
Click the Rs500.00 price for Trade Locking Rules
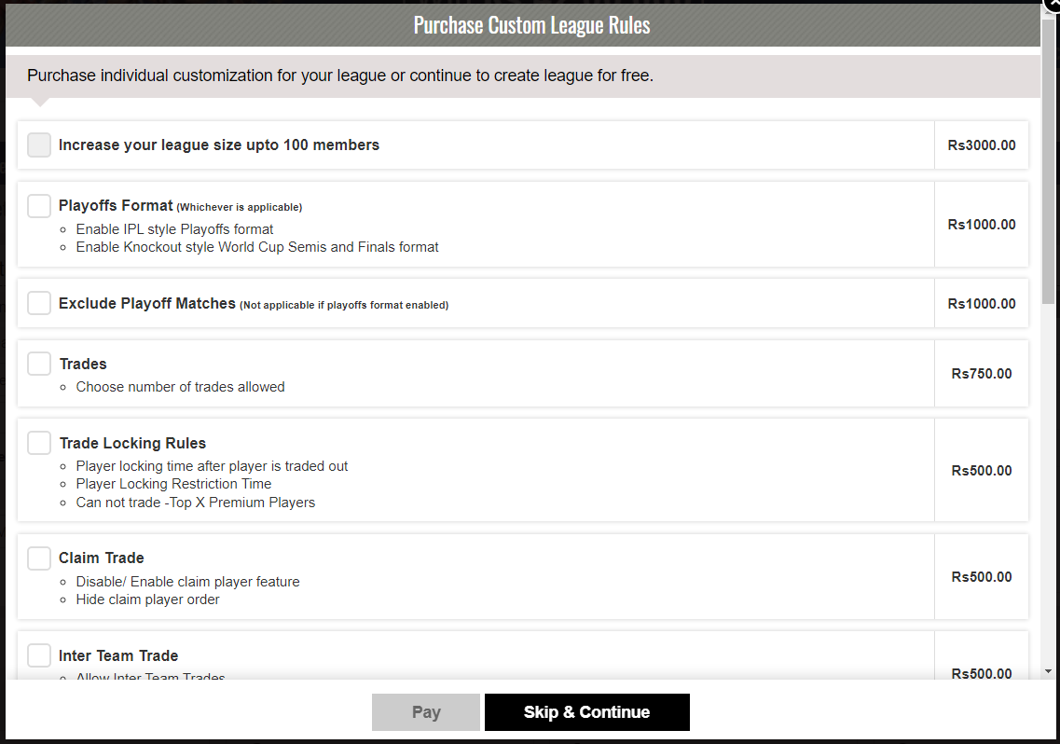pos(982,471)
